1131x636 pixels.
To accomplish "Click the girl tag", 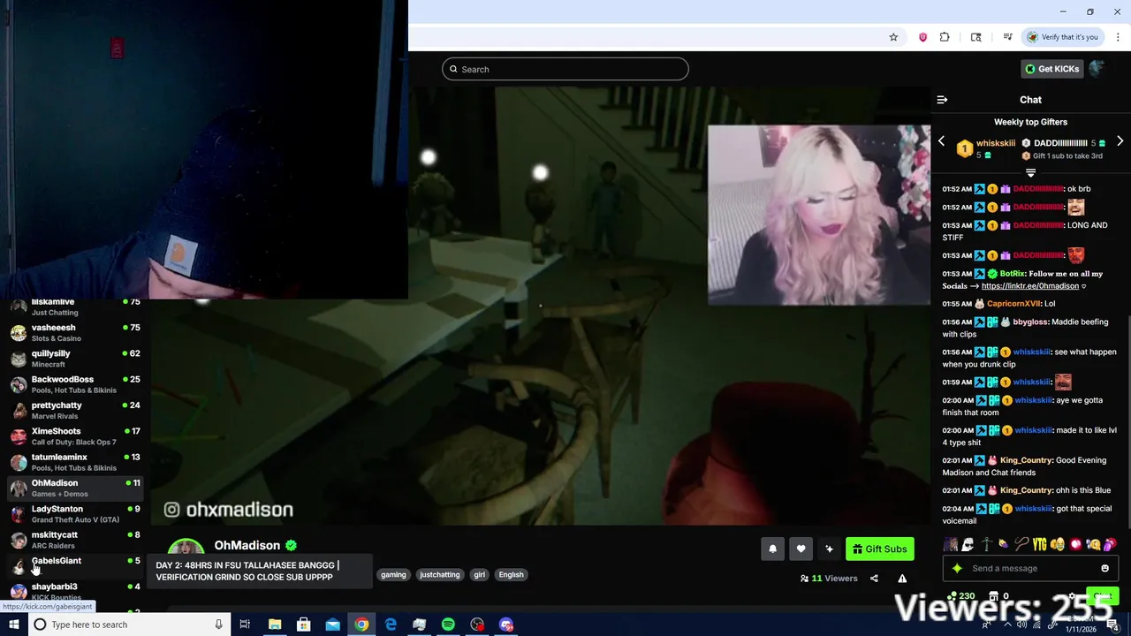I will pyautogui.click(x=479, y=574).
